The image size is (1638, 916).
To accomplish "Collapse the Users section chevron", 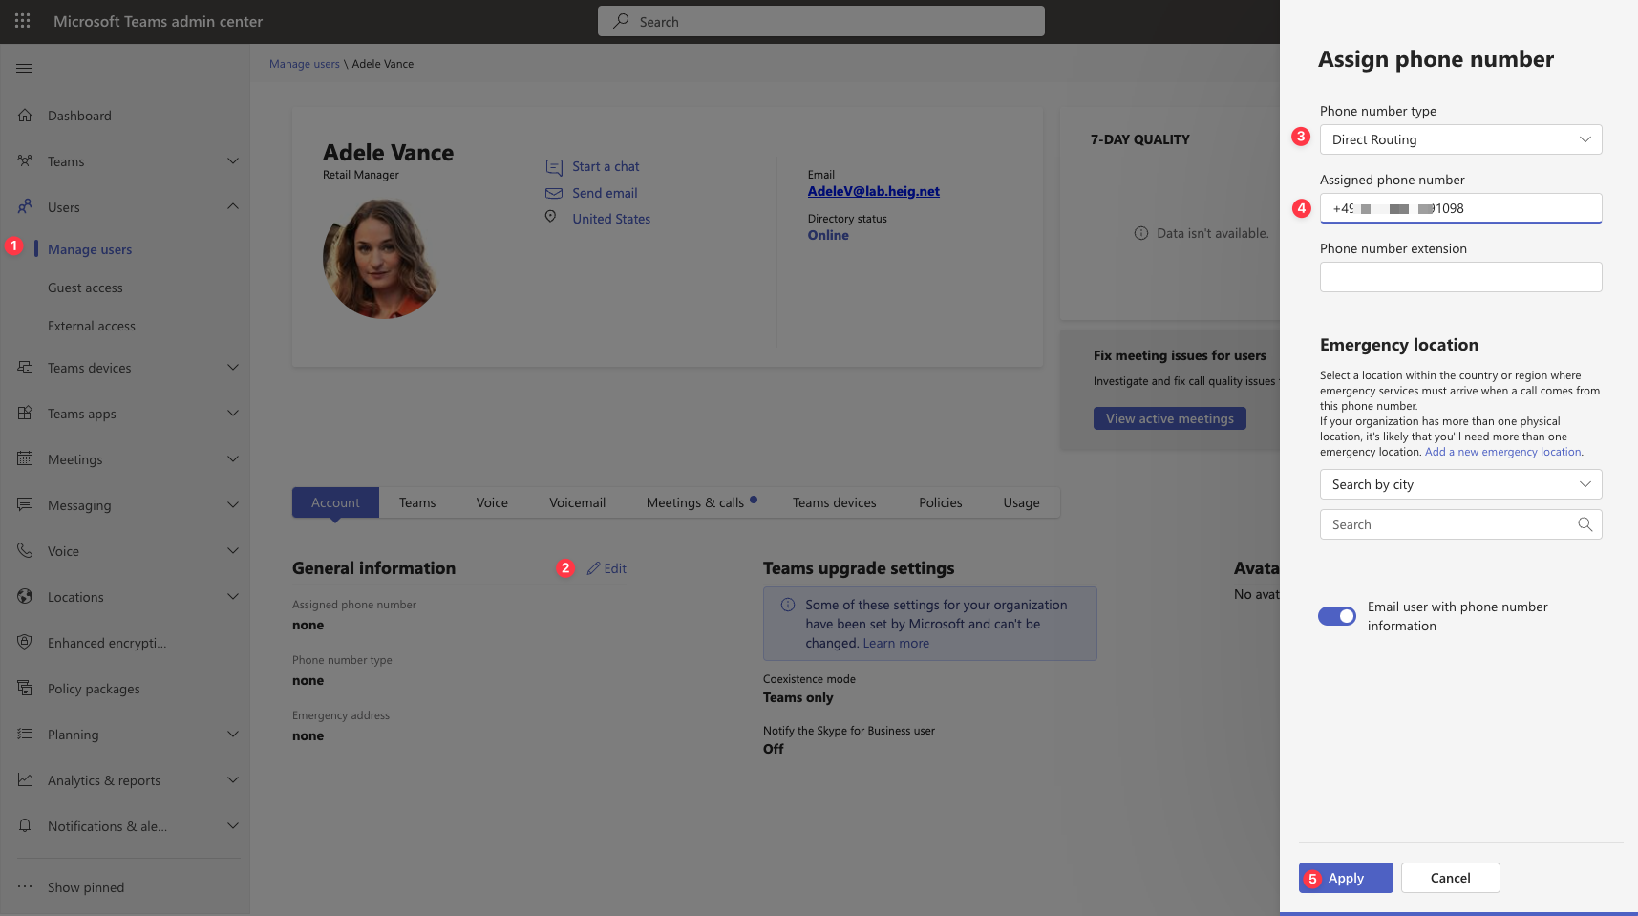I will coord(233,206).
